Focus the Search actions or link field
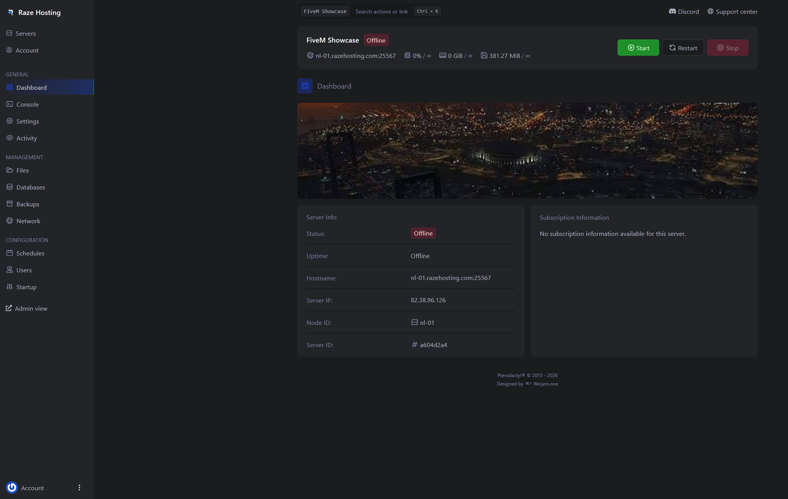 pyautogui.click(x=381, y=12)
